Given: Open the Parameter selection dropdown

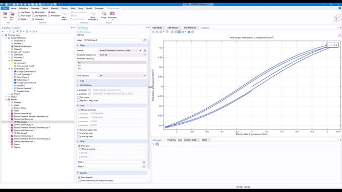Looking at the screenshot, I should (122, 55).
